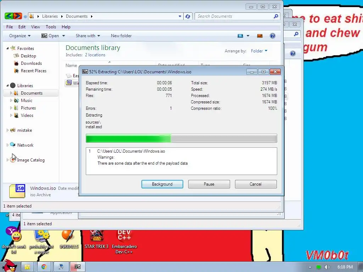Click the 2 locations link
The height and width of the screenshot is (272, 363).
pos(95,55)
